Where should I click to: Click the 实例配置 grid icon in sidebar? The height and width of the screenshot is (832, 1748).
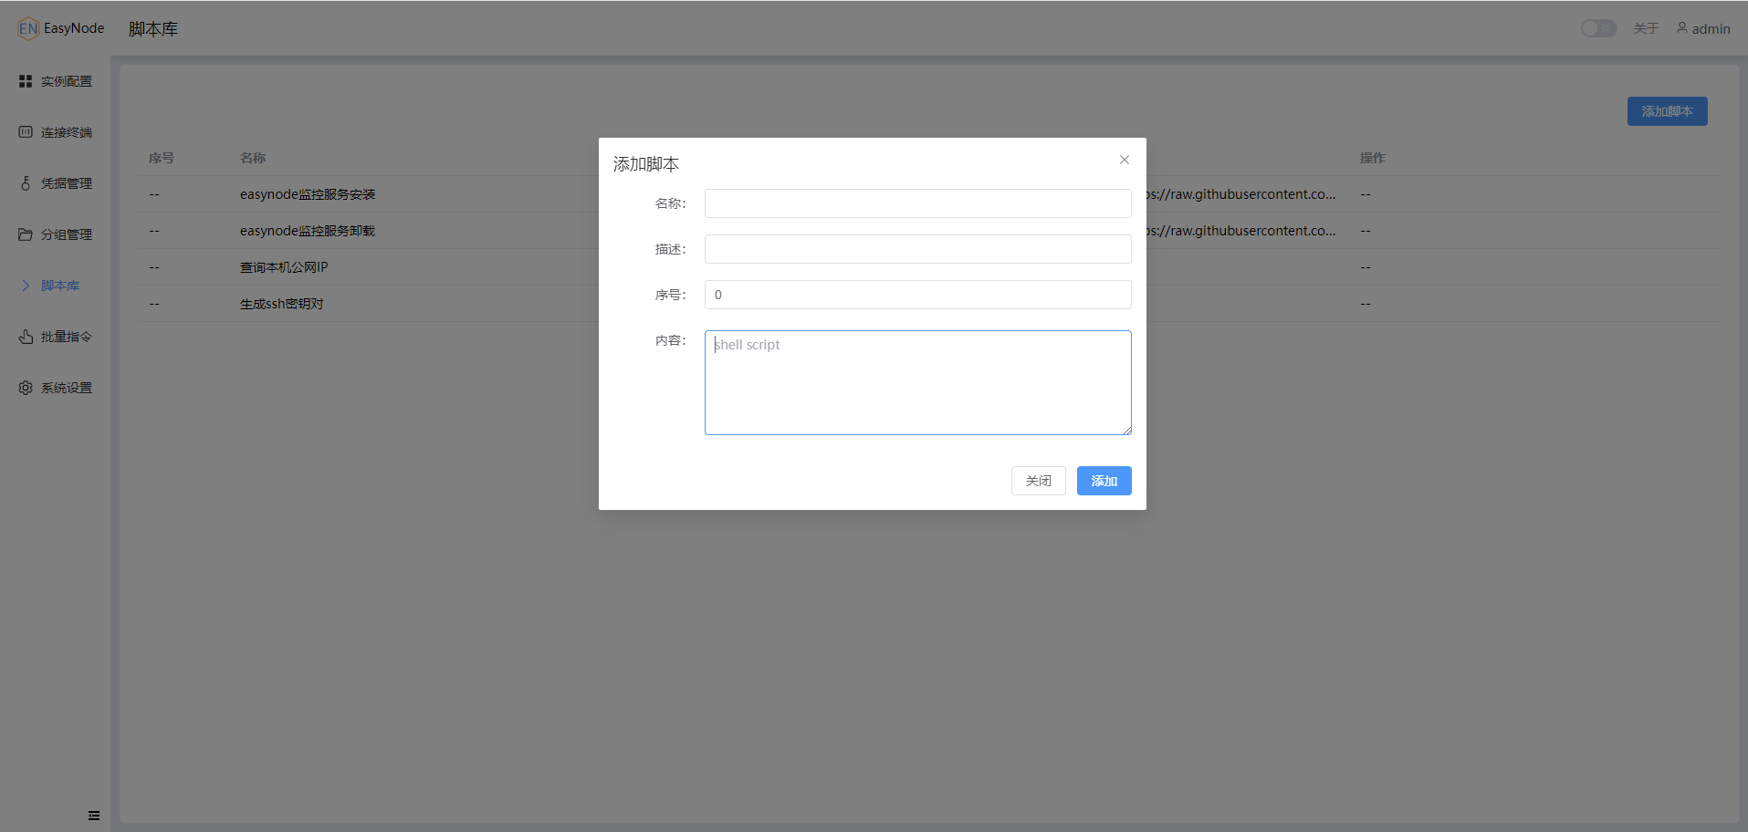click(x=26, y=81)
